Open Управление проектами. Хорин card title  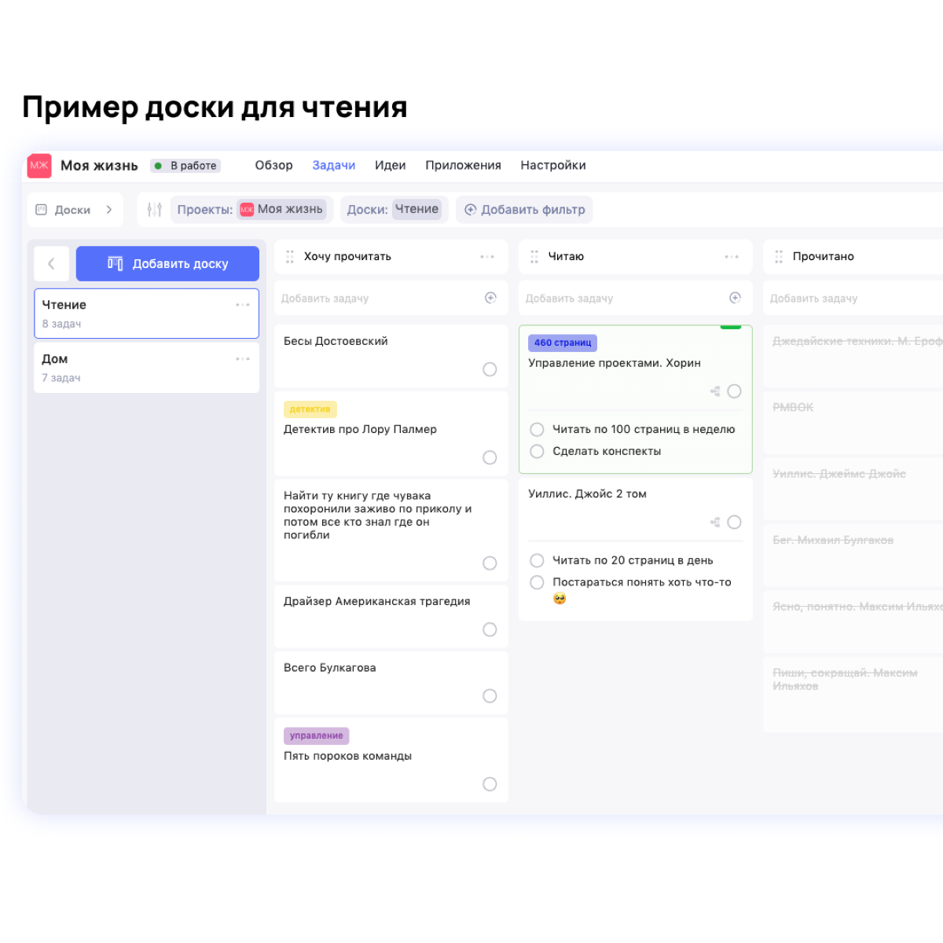pos(615,363)
